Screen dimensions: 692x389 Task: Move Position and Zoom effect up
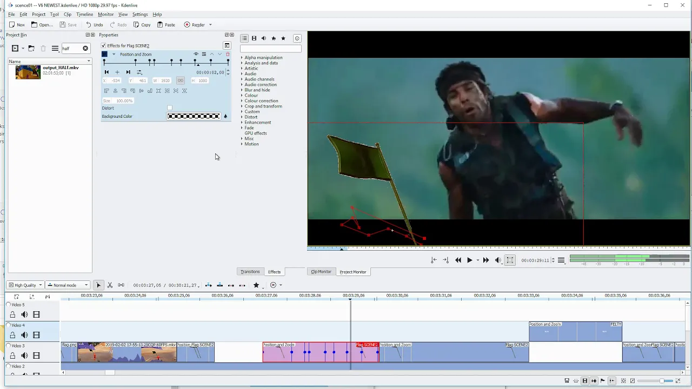(212, 54)
